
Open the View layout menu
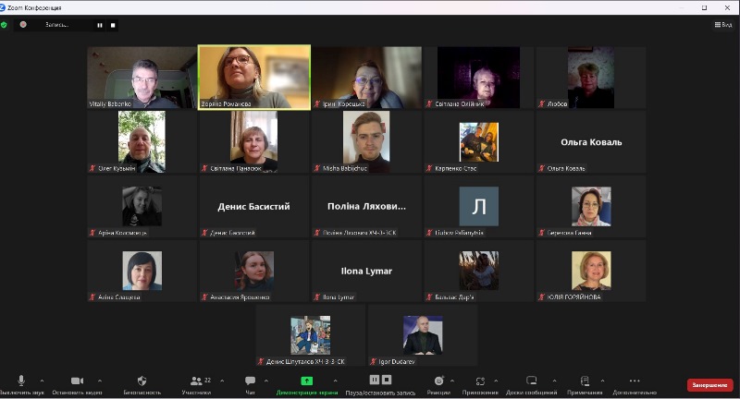(x=723, y=25)
